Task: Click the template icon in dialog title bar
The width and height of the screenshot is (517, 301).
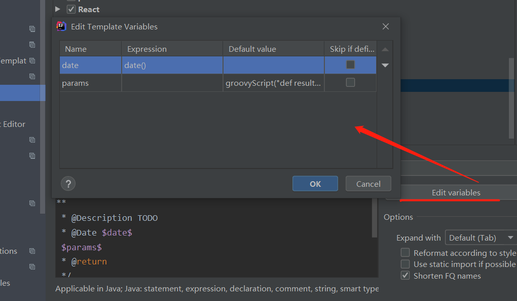Action: point(61,26)
